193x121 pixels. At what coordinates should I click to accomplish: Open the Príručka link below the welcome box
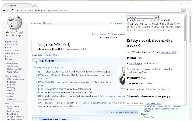click(x=48, y=55)
